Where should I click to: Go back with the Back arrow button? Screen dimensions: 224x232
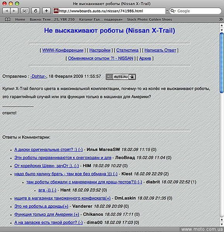coord(6,11)
